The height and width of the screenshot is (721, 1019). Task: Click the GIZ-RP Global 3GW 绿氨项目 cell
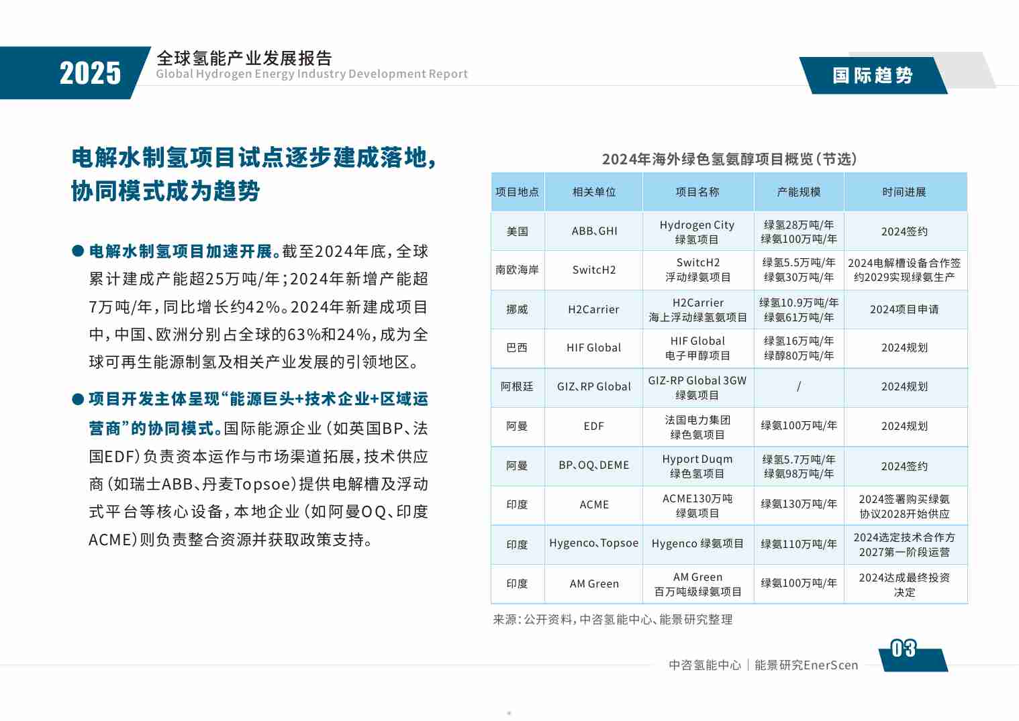click(x=698, y=387)
